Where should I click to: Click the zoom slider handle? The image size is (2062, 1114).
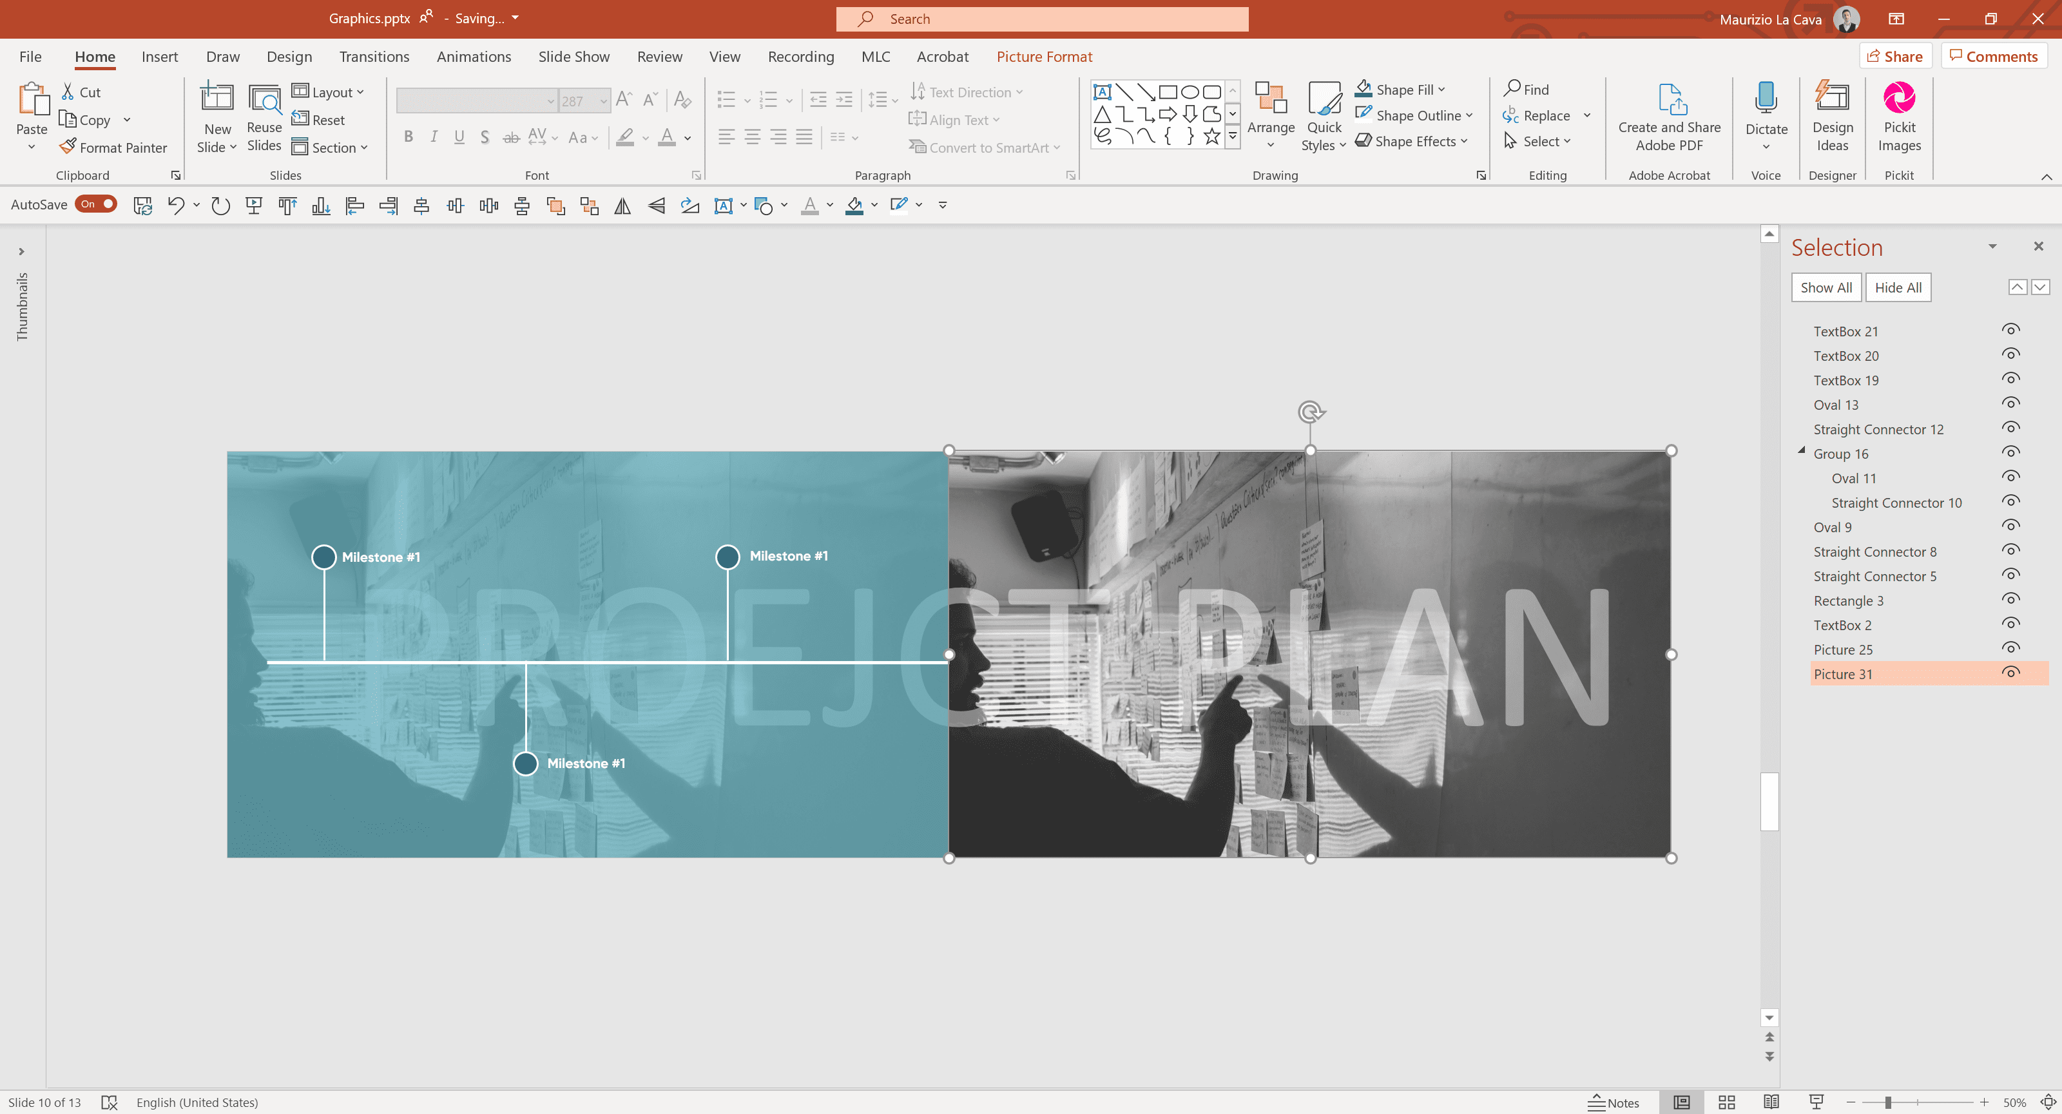pyautogui.click(x=1887, y=1102)
